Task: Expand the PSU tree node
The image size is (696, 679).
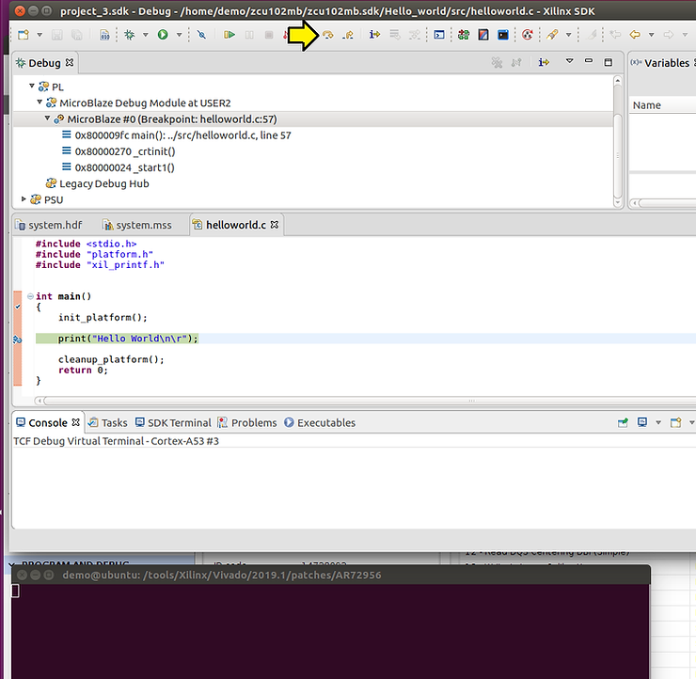Action: (24, 199)
